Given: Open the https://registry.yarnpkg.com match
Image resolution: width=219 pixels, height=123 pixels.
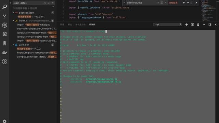Looking at the screenshot, I should click(x=37, y=53).
